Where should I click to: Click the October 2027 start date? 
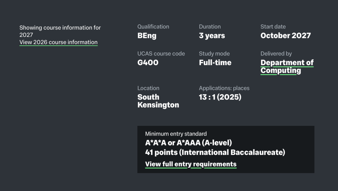click(285, 36)
